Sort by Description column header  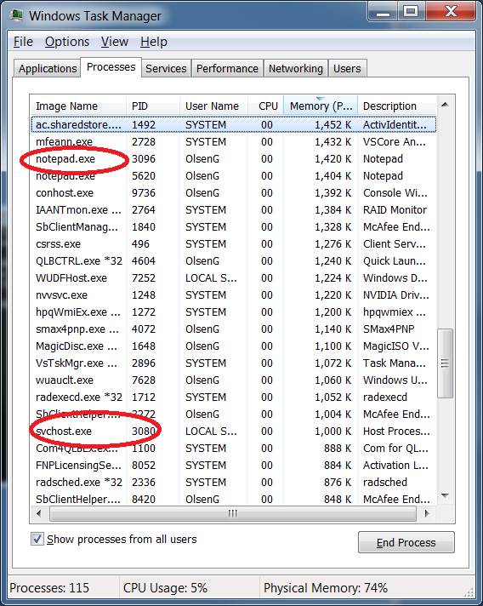pyautogui.click(x=398, y=106)
